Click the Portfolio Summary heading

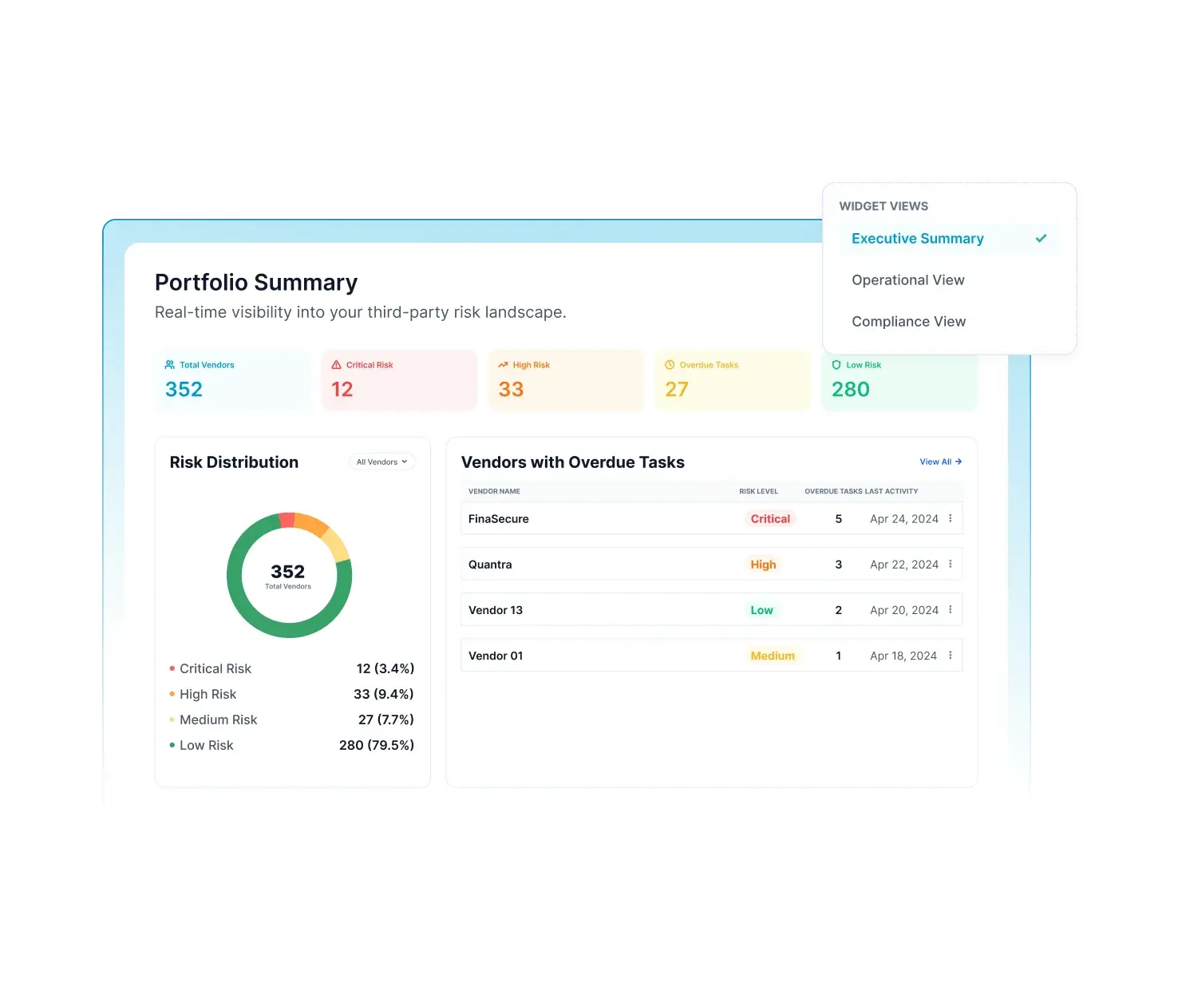256,283
